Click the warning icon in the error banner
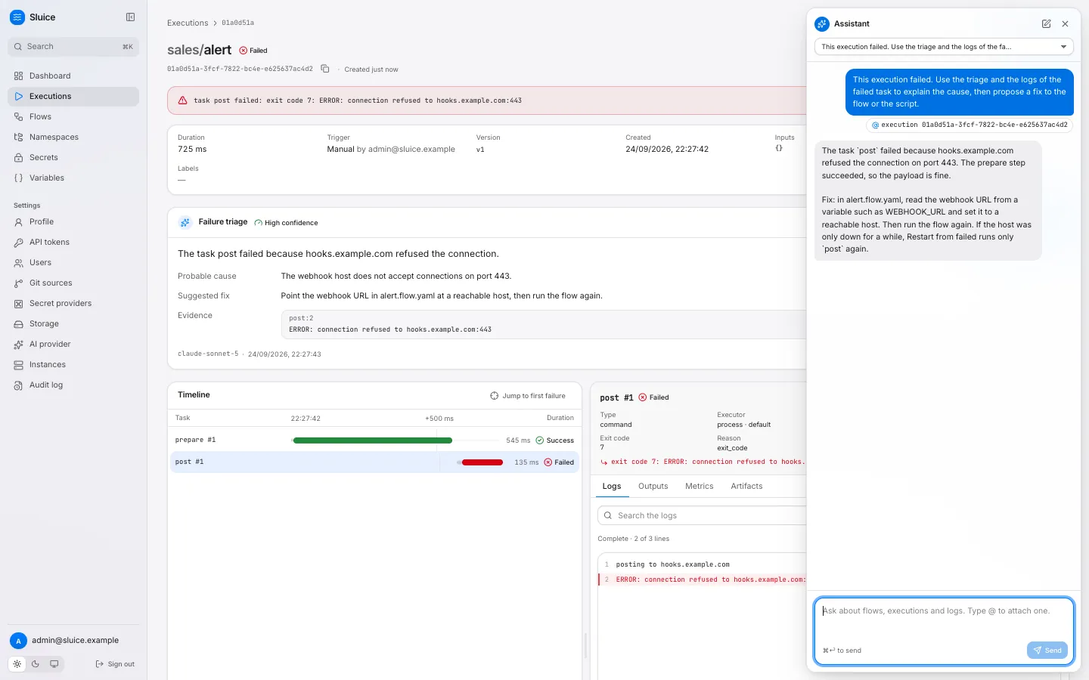The width and height of the screenshot is (1089, 680). [x=182, y=100]
